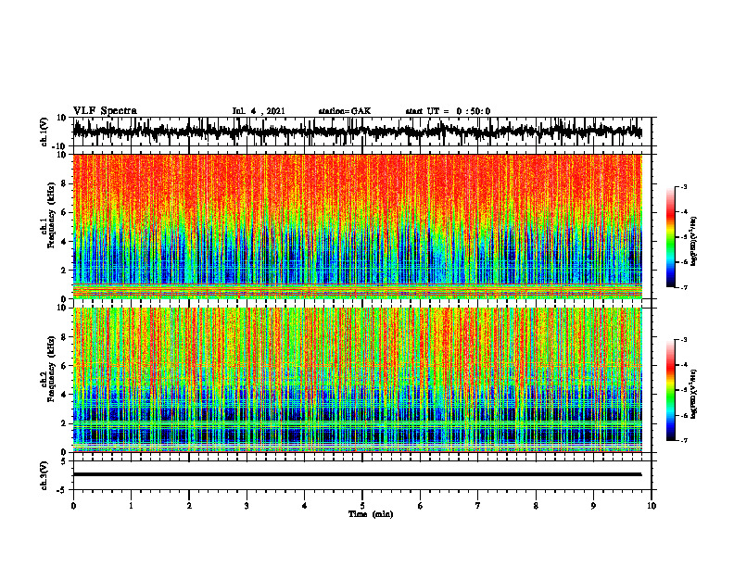
Task: Click the time axis end label 10
Action: coord(652,506)
